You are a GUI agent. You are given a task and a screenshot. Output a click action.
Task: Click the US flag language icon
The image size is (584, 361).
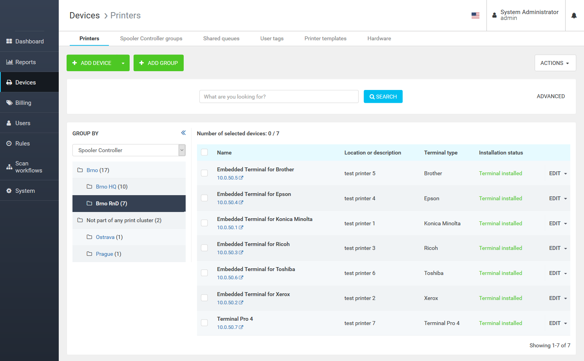coord(475,15)
